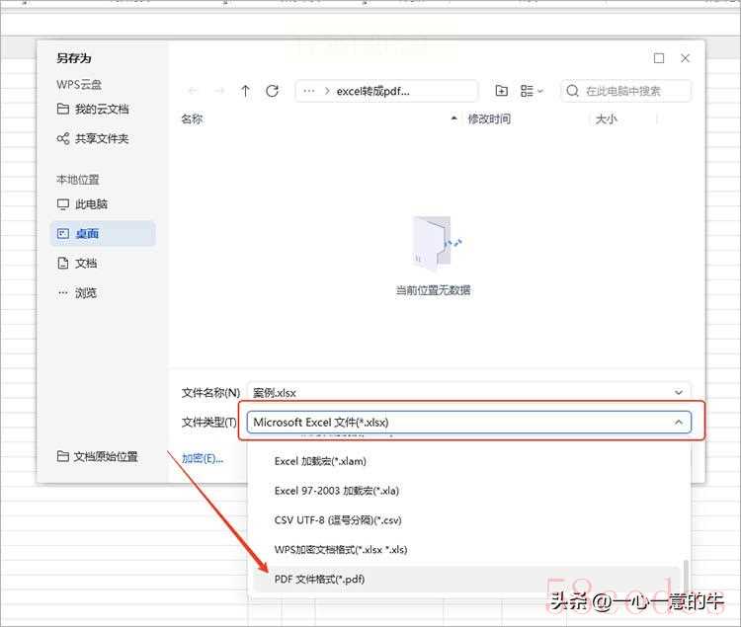Click the Microsoft Excel 文件(*.xlsx) combo box
Viewport: 741px width, 627px height.
468,422
